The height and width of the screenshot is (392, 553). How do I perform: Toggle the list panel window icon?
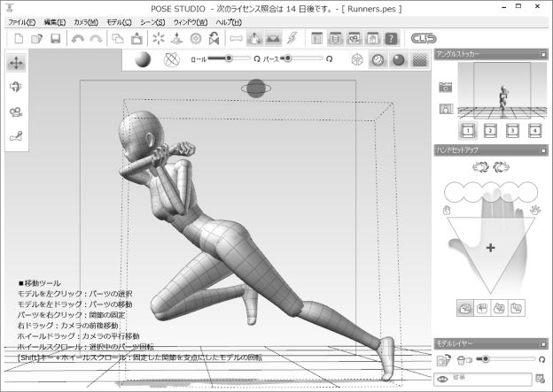click(335, 38)
